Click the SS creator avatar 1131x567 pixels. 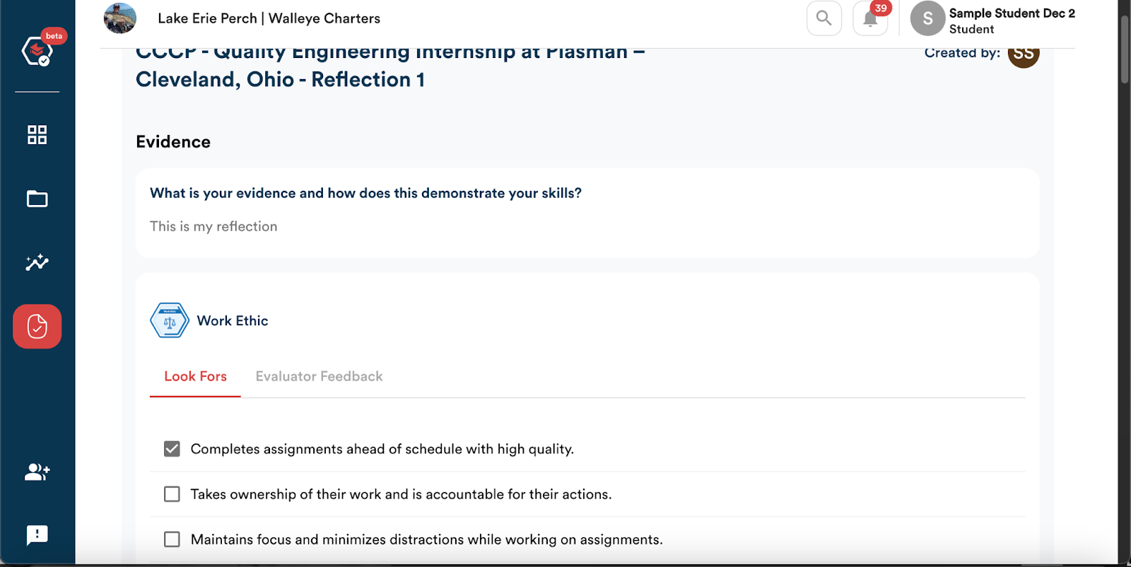(x=1024, y=54)
